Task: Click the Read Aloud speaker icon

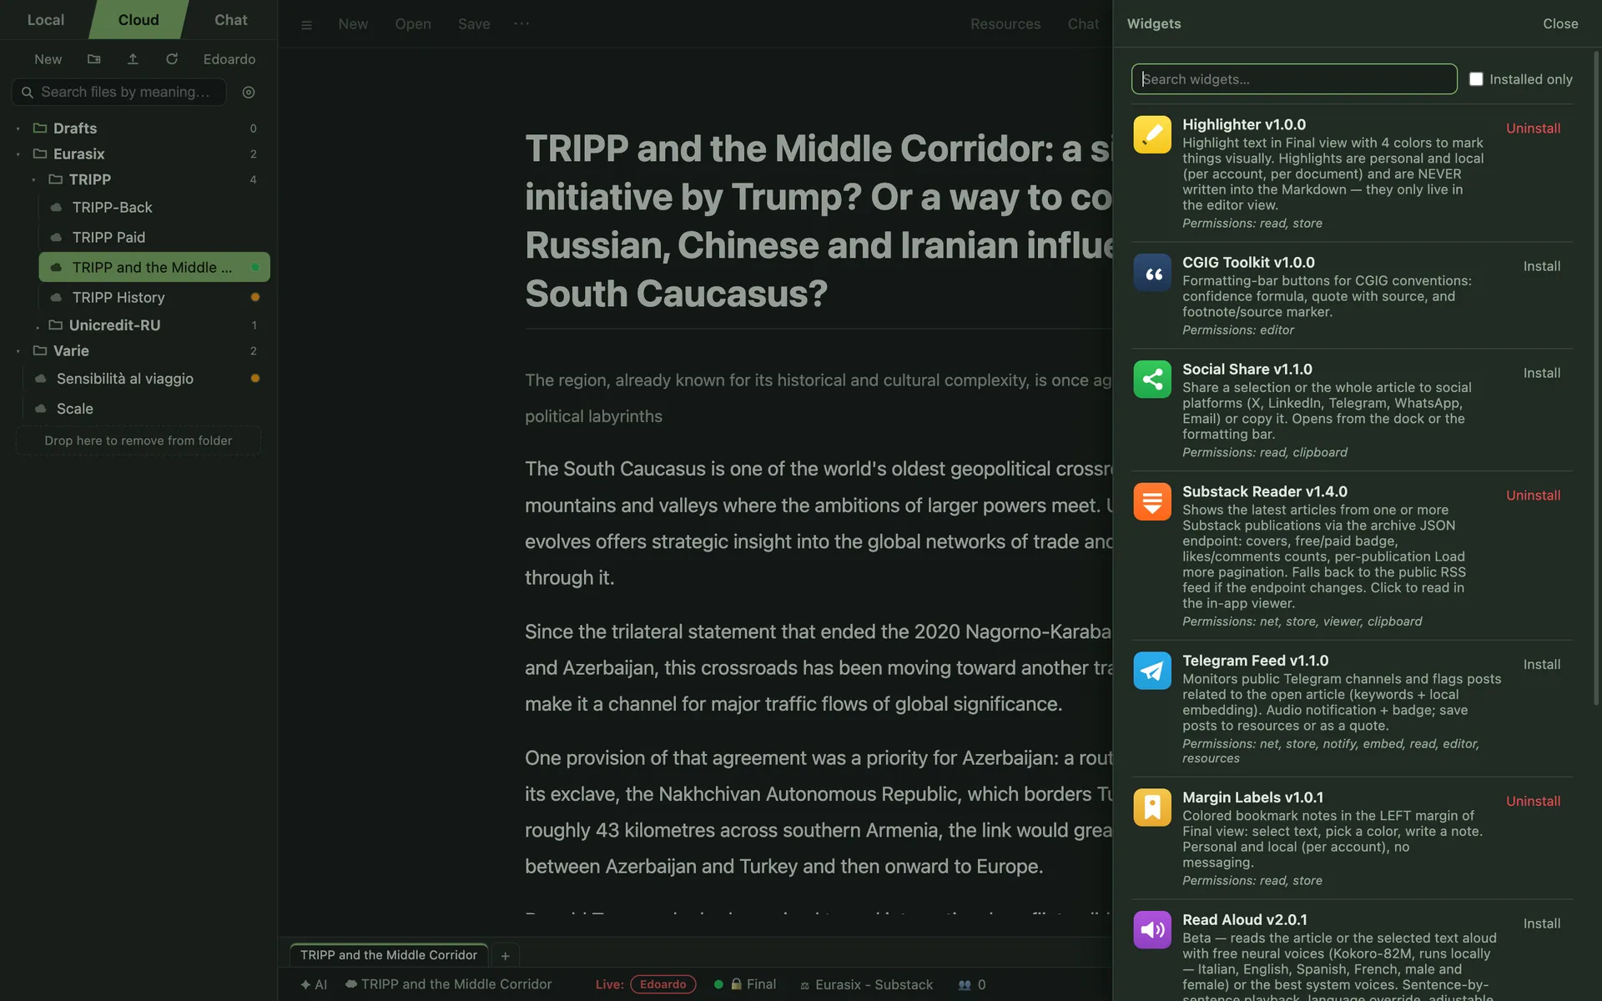Action: pyautogui.click(x=1152, y=929)
